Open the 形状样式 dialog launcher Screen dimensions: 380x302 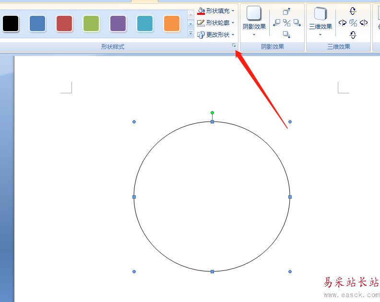(234, 45)
